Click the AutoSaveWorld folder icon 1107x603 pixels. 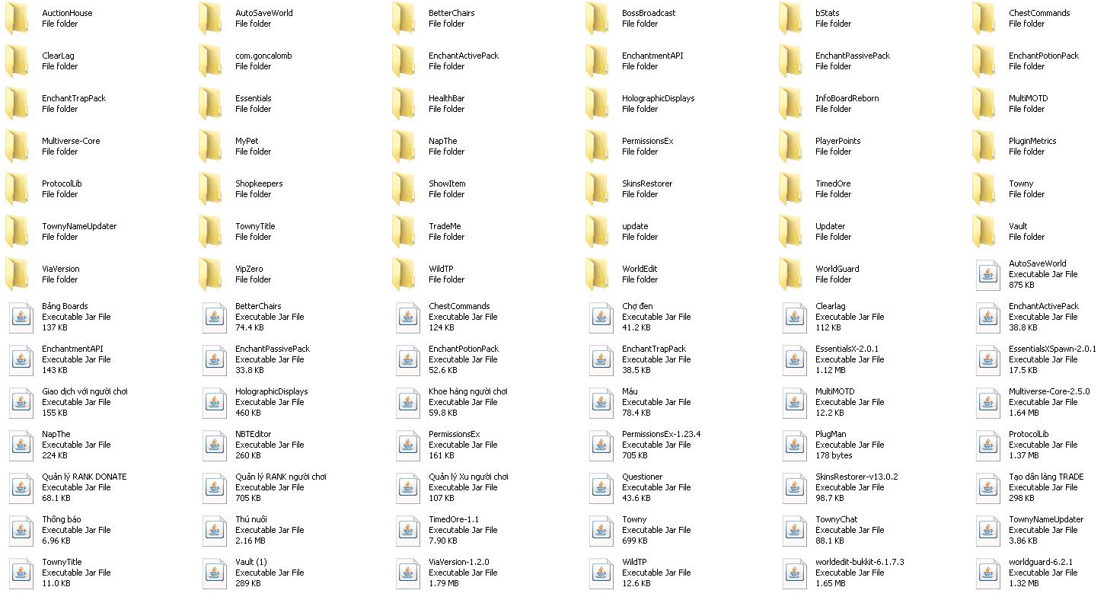212,18
